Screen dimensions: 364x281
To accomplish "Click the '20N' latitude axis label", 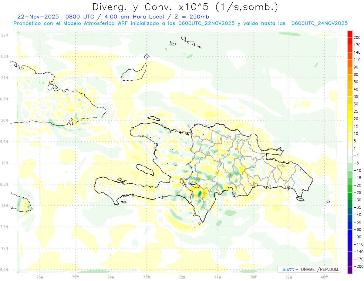I will tap(5, 120).
